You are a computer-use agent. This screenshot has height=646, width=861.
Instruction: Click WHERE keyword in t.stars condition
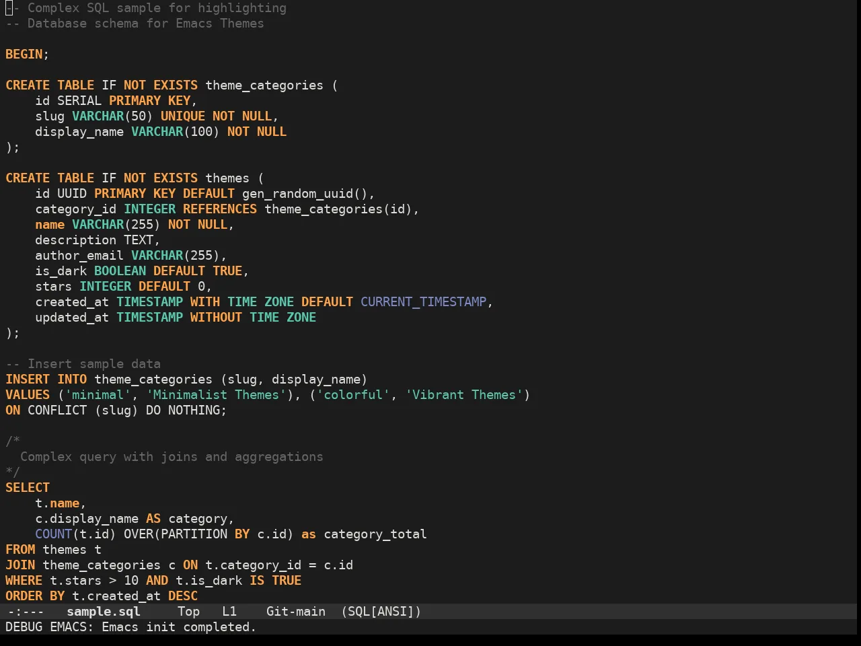[x=24, y=581]
